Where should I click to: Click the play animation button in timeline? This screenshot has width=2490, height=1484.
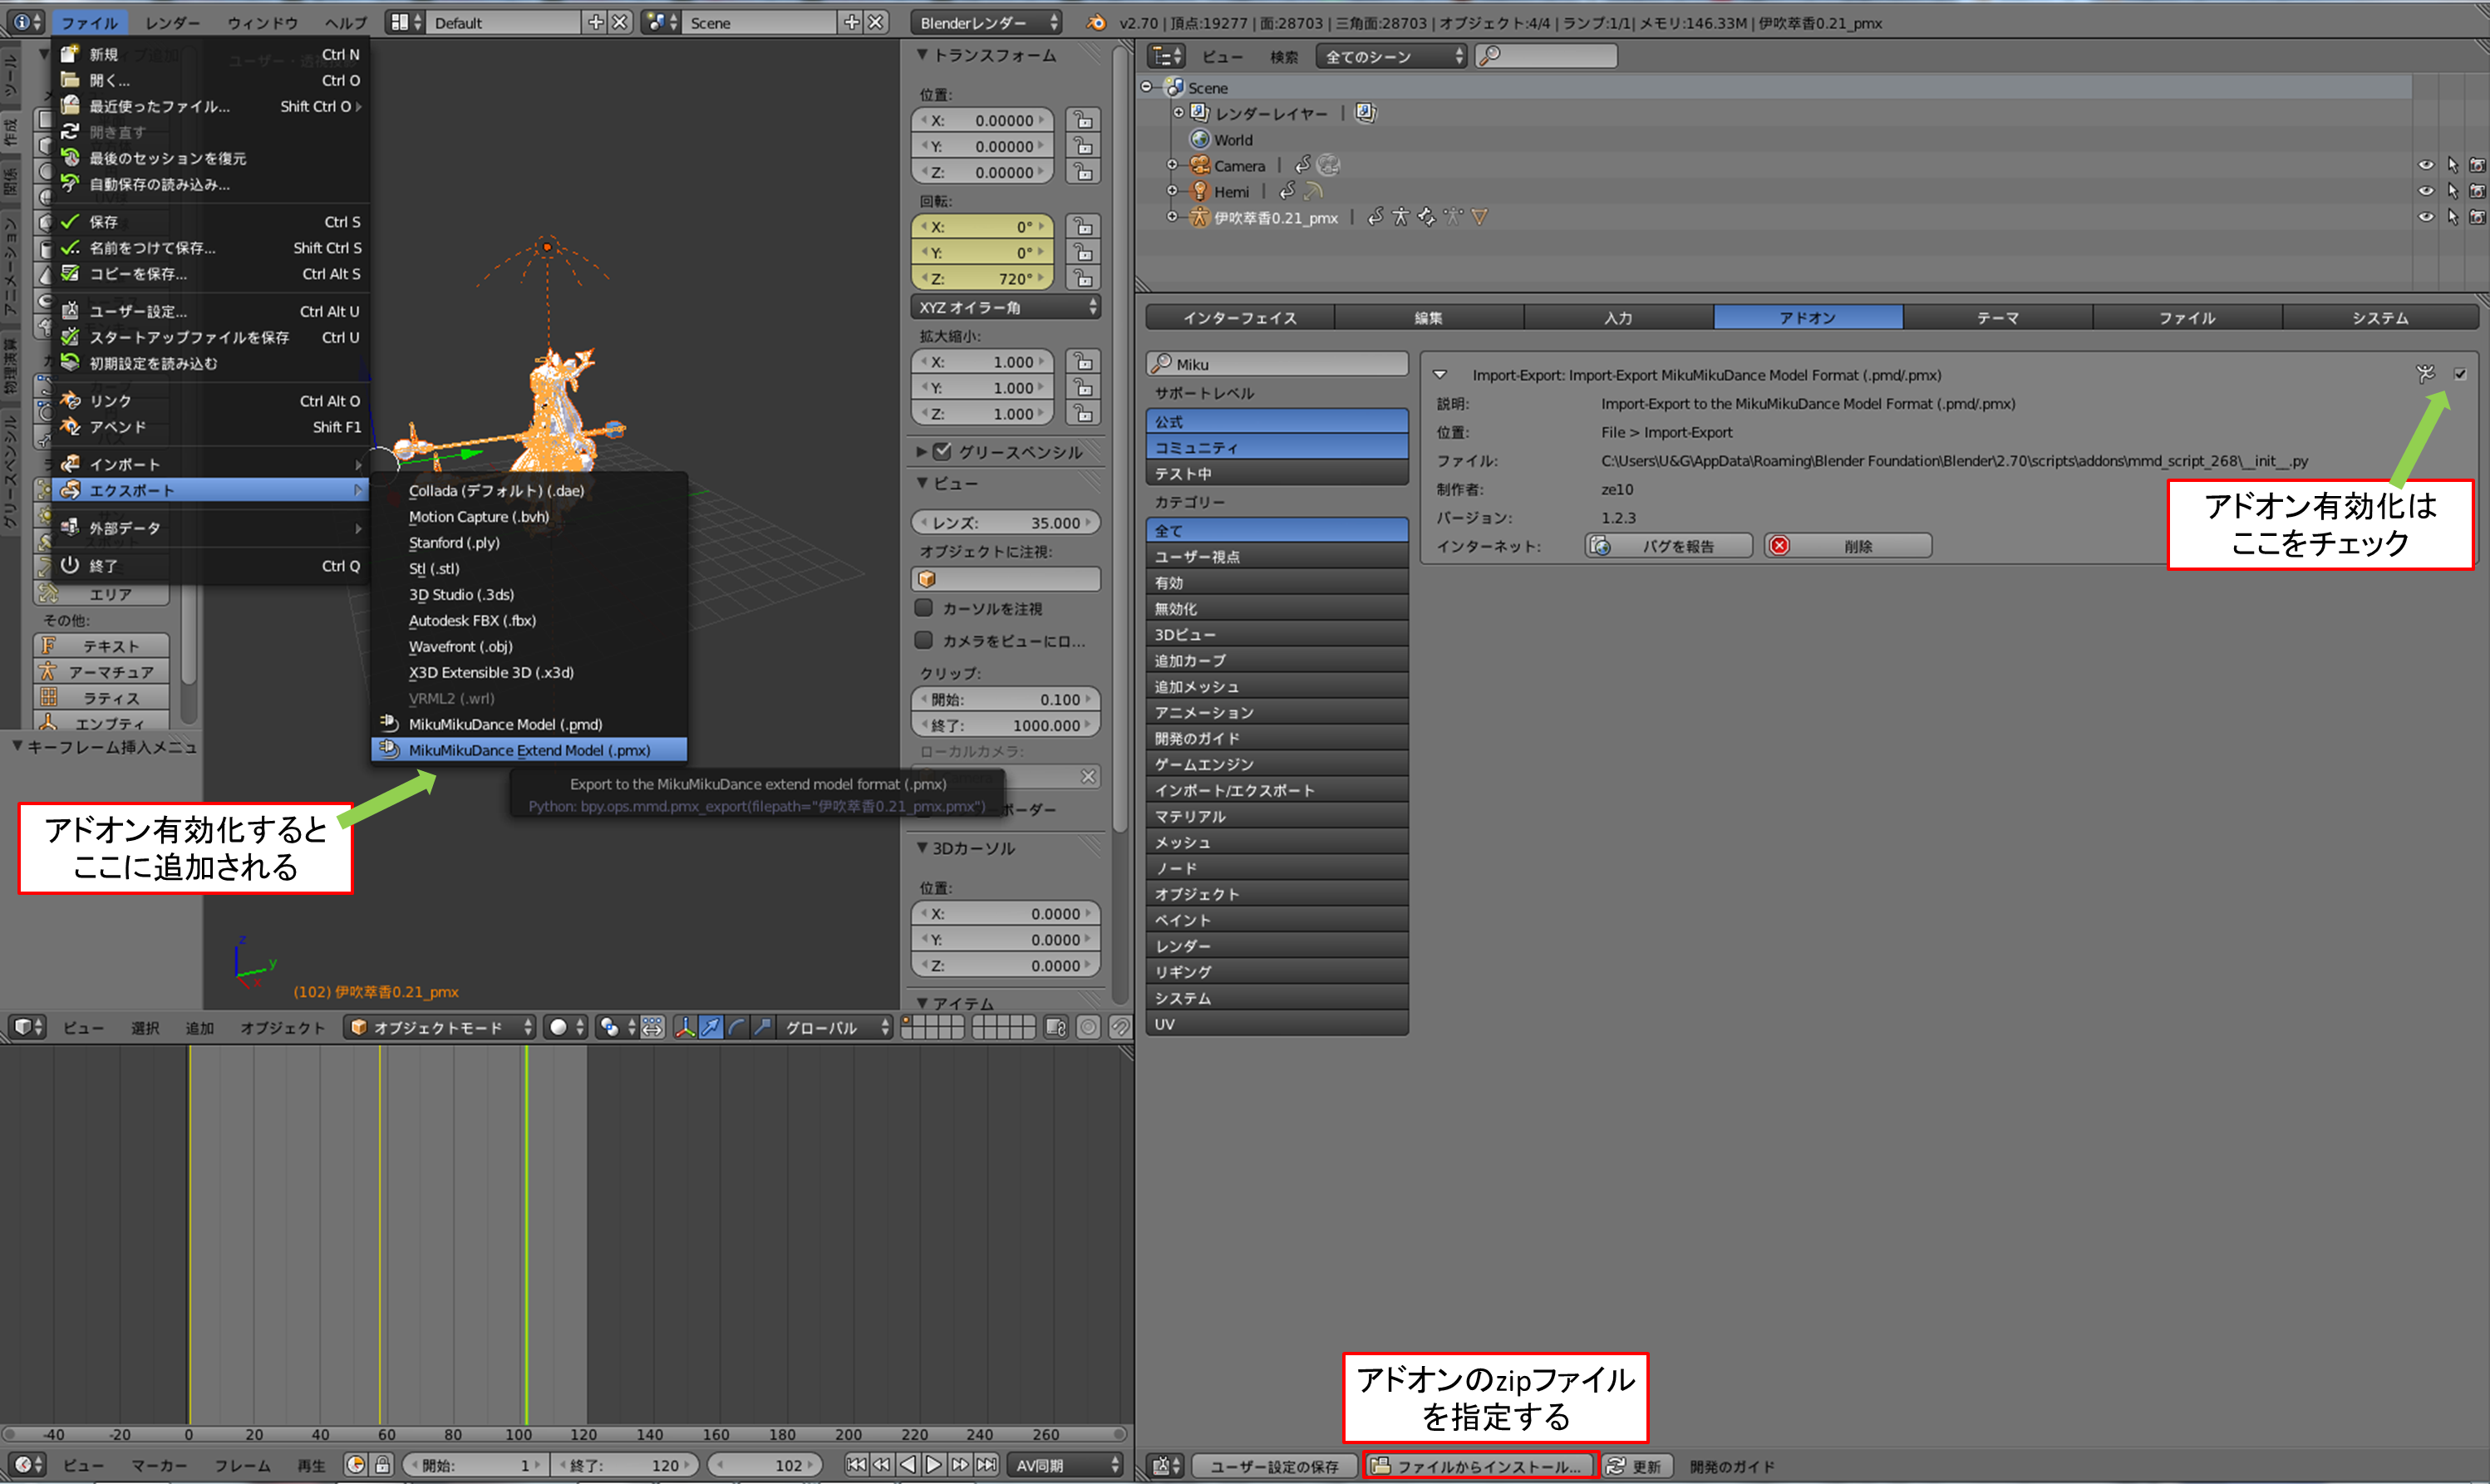pyautogui.click(x=933, y=1464)
